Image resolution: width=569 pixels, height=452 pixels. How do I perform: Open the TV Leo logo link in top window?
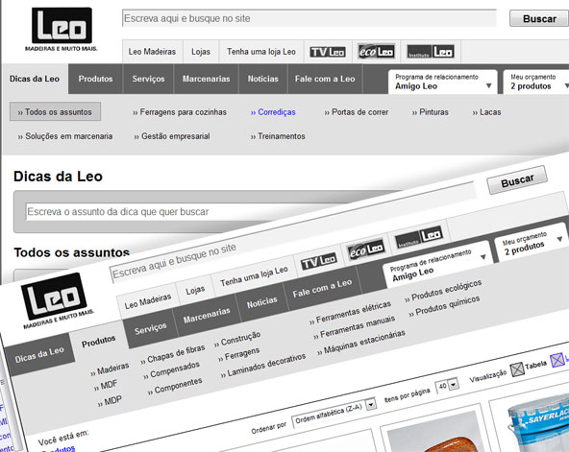pyautogui.click(x=328, y=52)
